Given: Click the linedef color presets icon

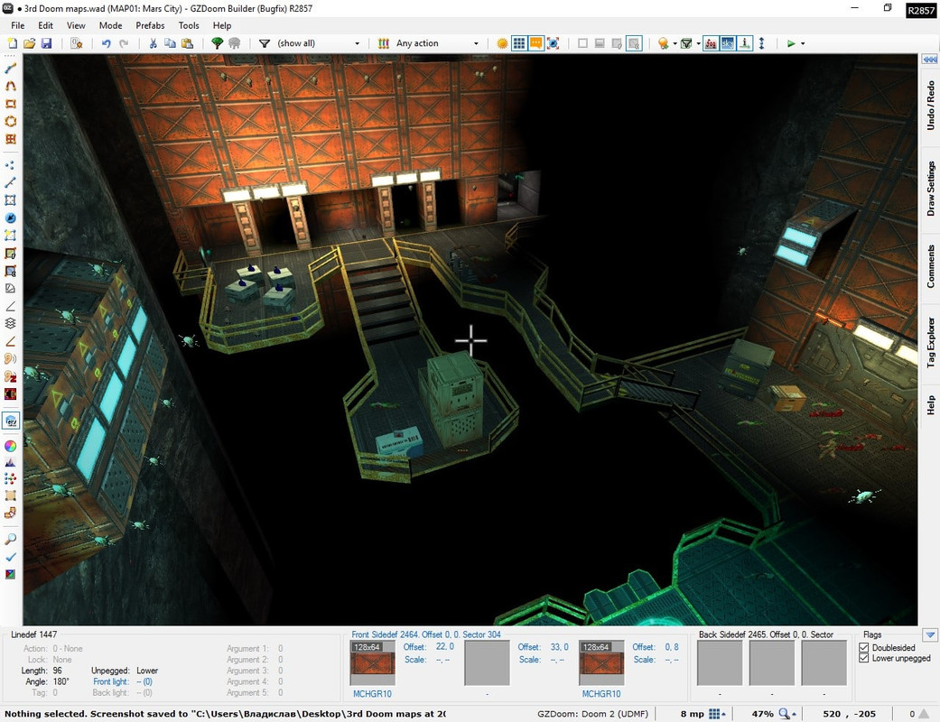Looking at the screenshot, I should 384,43.
